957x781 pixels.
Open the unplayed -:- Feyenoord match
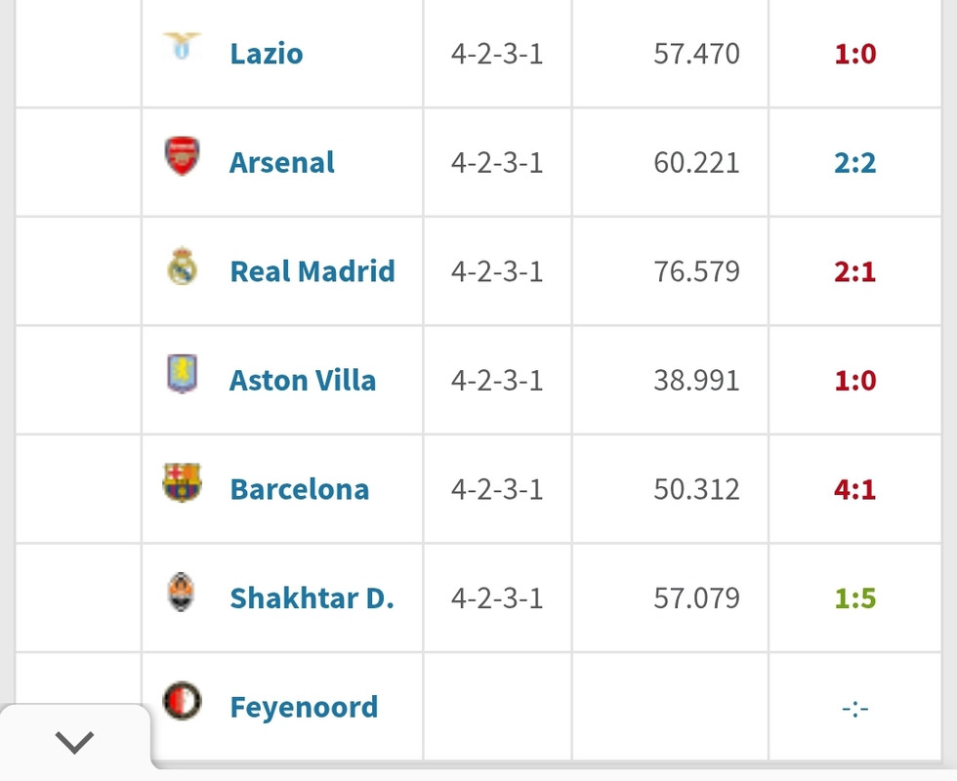(x=855, y=709)
